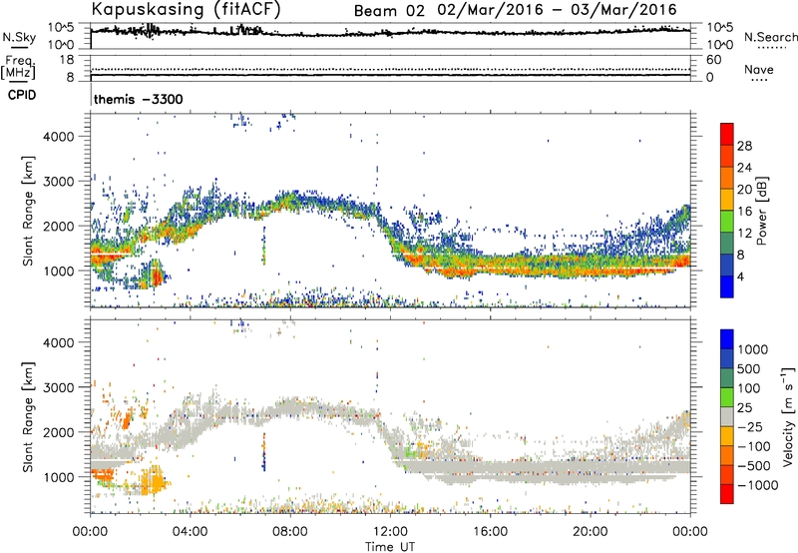Pick the yellow-green segment of the Power colorbar
This screenshot has height=553, width=798.
click(727, 222)
